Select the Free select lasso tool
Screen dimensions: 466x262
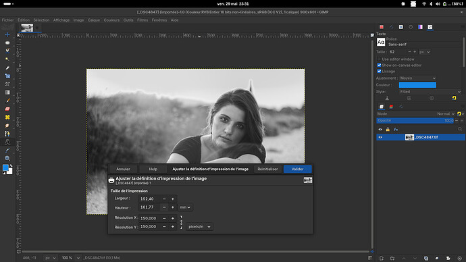click(7, 51)
